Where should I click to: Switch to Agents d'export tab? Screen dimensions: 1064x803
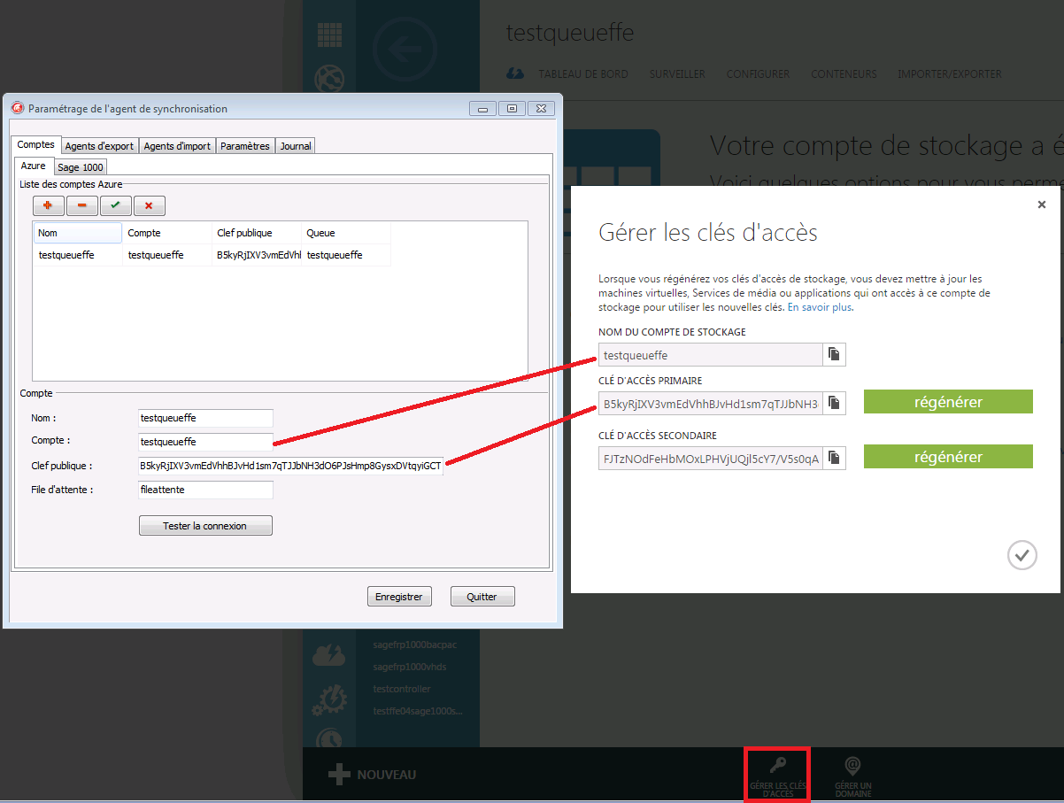coord(99,146)
